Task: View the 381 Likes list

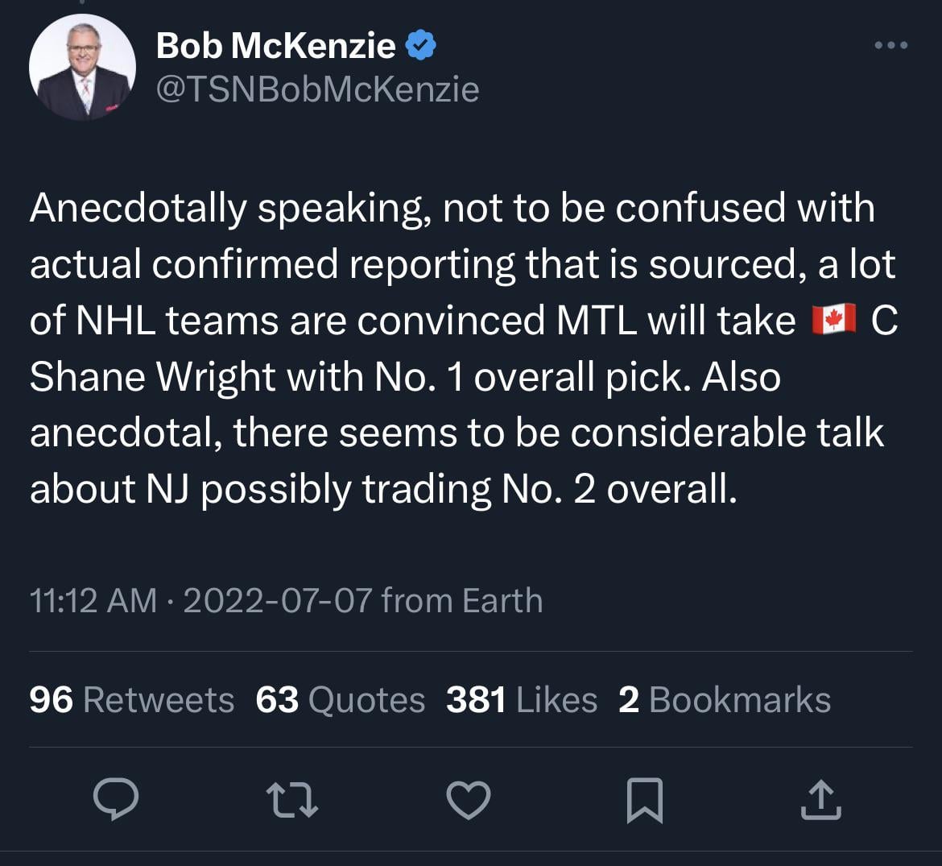Action: click(x=522, y=699)
